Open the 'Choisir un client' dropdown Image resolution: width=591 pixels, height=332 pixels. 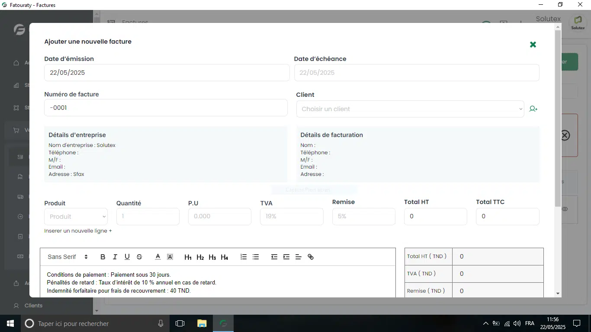pyautogui.click(x=410, y=109)
